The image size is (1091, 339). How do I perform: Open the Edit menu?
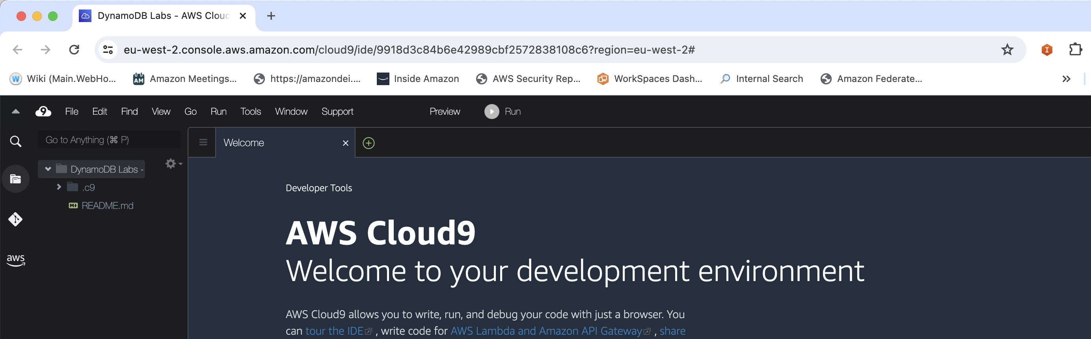(x=100, y=112)
